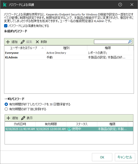Select the Everyone row
Viewport: 138px width, 164px height.
pos(69,53)
